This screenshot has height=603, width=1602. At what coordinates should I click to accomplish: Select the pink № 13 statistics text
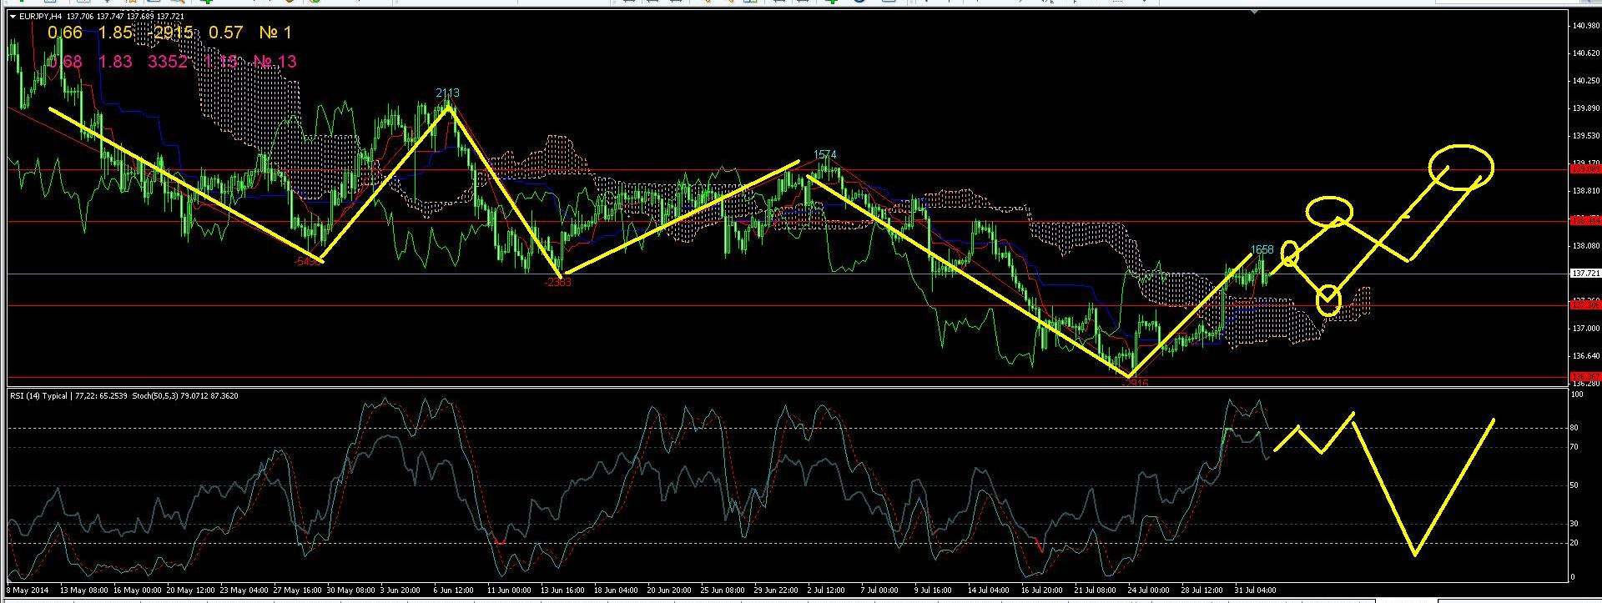click(x=275, y=62)
